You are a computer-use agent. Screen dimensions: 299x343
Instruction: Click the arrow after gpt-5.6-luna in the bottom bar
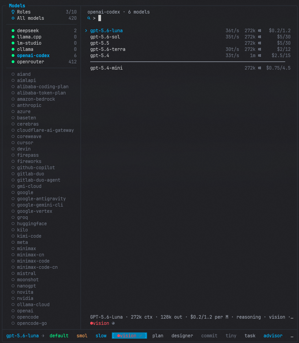click(x=43, y=336)
